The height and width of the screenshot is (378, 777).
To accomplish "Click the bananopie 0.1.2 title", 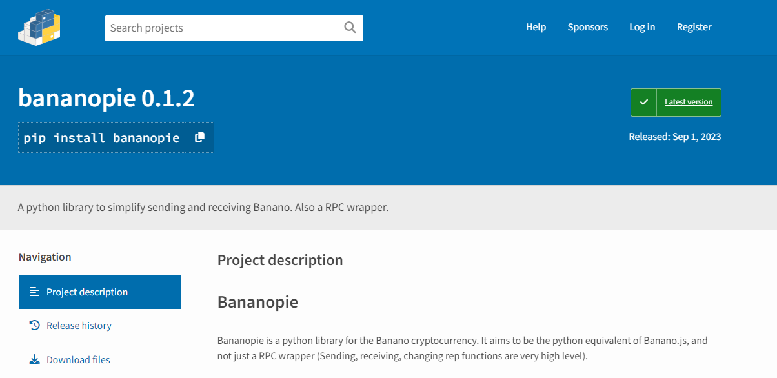I will (x=106, y=98).
